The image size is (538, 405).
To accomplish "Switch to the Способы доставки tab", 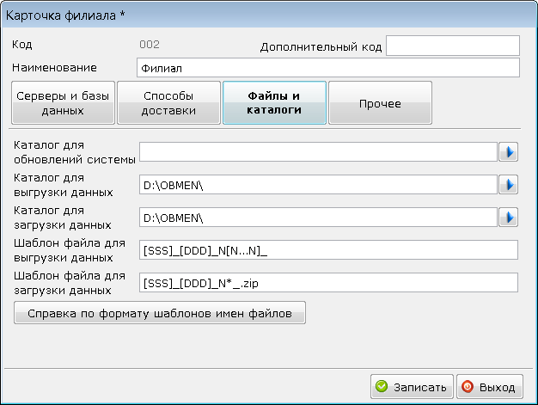I will (168, 102).
